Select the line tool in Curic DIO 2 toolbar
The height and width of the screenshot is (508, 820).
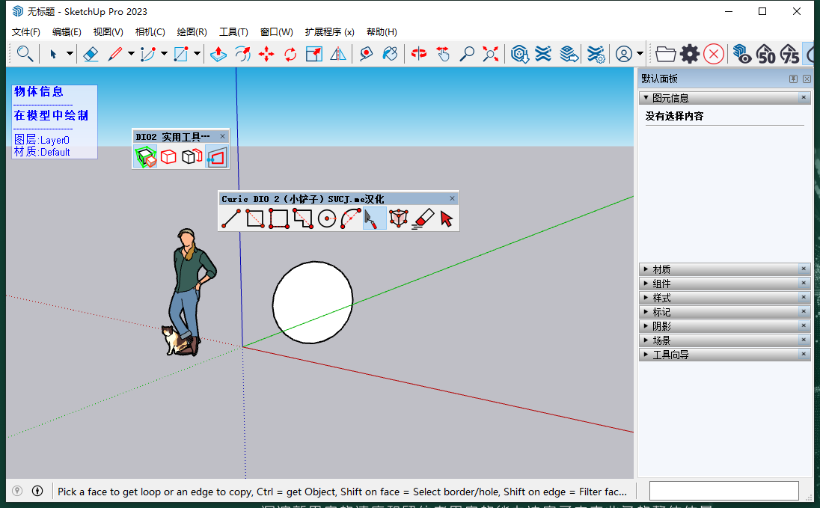[x=230, y=218]
